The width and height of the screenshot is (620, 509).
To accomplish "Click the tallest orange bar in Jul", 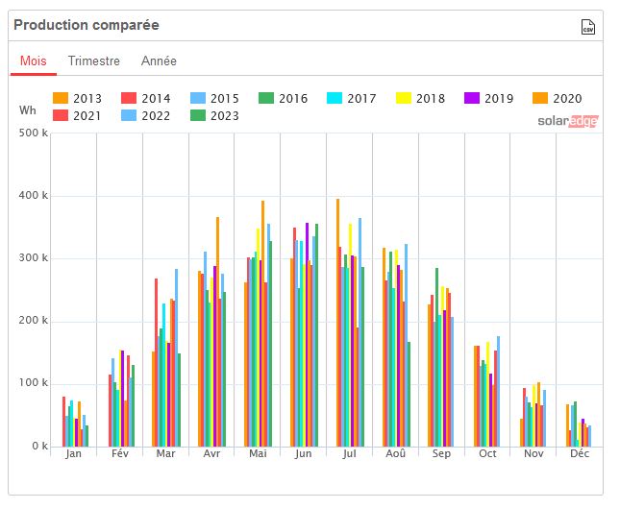I will [338, 323].
